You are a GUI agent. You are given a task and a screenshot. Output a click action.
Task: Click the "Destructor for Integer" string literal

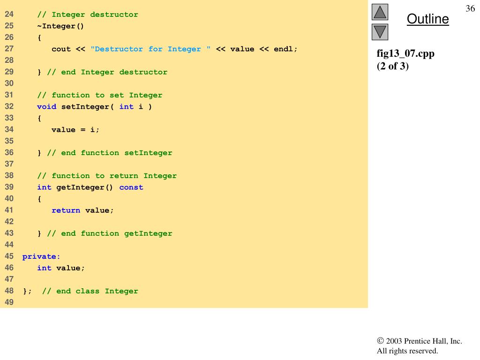point(150,49)
